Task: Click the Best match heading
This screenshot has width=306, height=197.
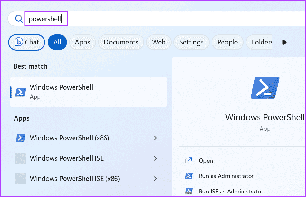Action: (x=30, y=66)
